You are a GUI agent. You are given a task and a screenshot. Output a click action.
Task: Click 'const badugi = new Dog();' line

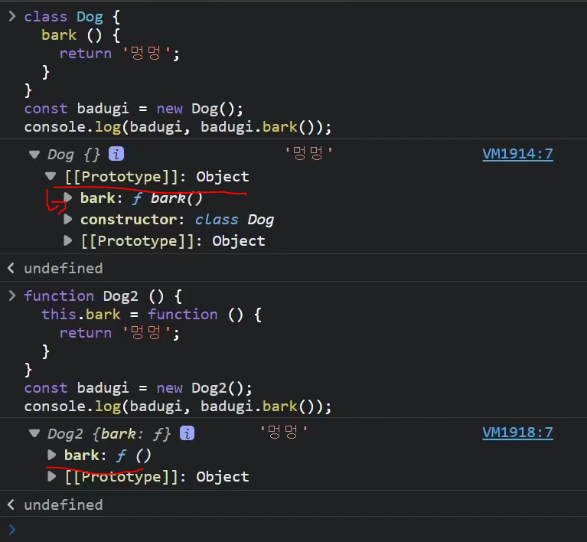[x=134, y=109]
